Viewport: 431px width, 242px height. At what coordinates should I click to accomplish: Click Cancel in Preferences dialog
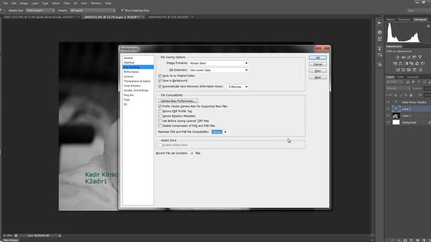pos(318,65)
